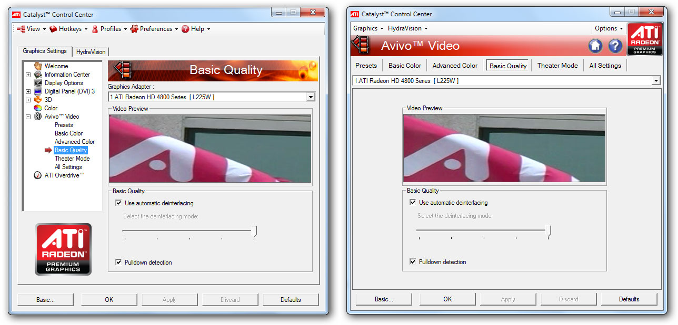The height and width of the screenshot is (325, 678).
Task: Open the Preferences menu
Action: 155,29
